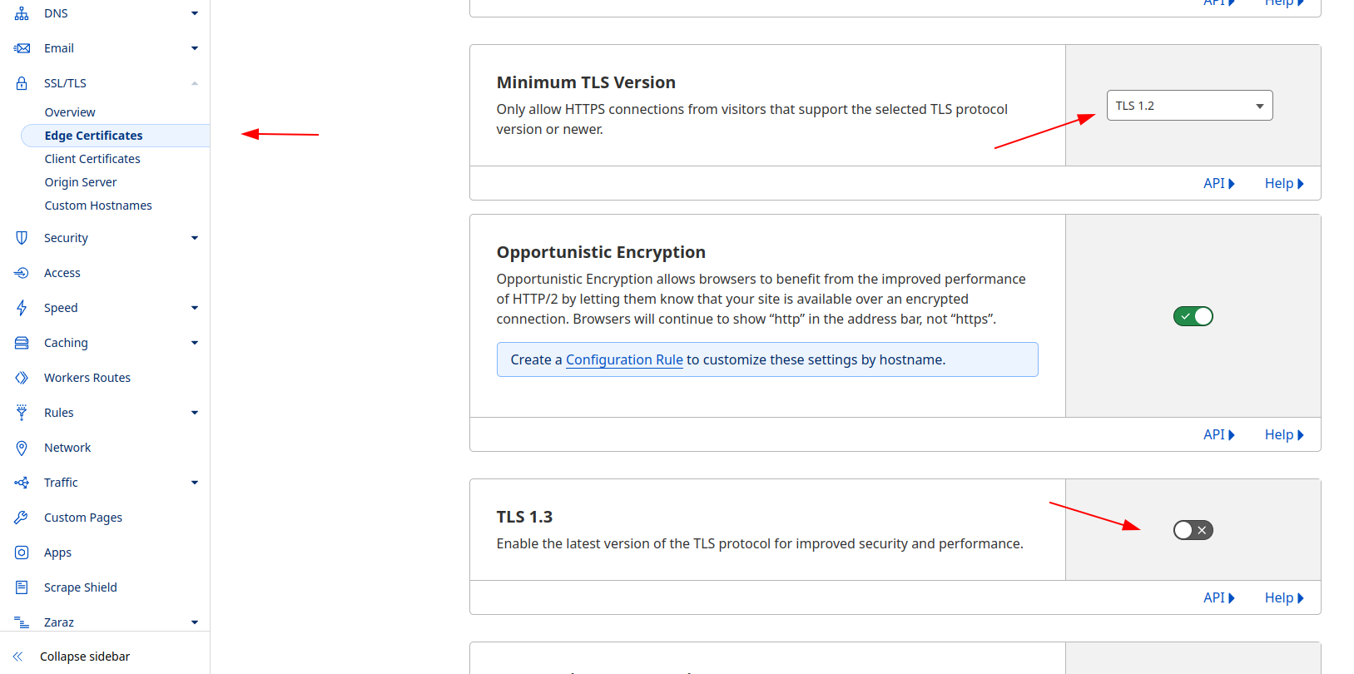Expand the Traffic sidebar section
Screen dimensions: 1354x674
click(x=195, y=483)
